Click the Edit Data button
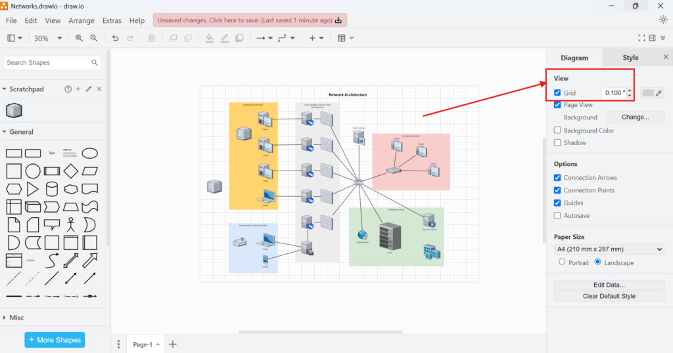The width and height of the screenshot is (673, 353). (x=609, y=285)
